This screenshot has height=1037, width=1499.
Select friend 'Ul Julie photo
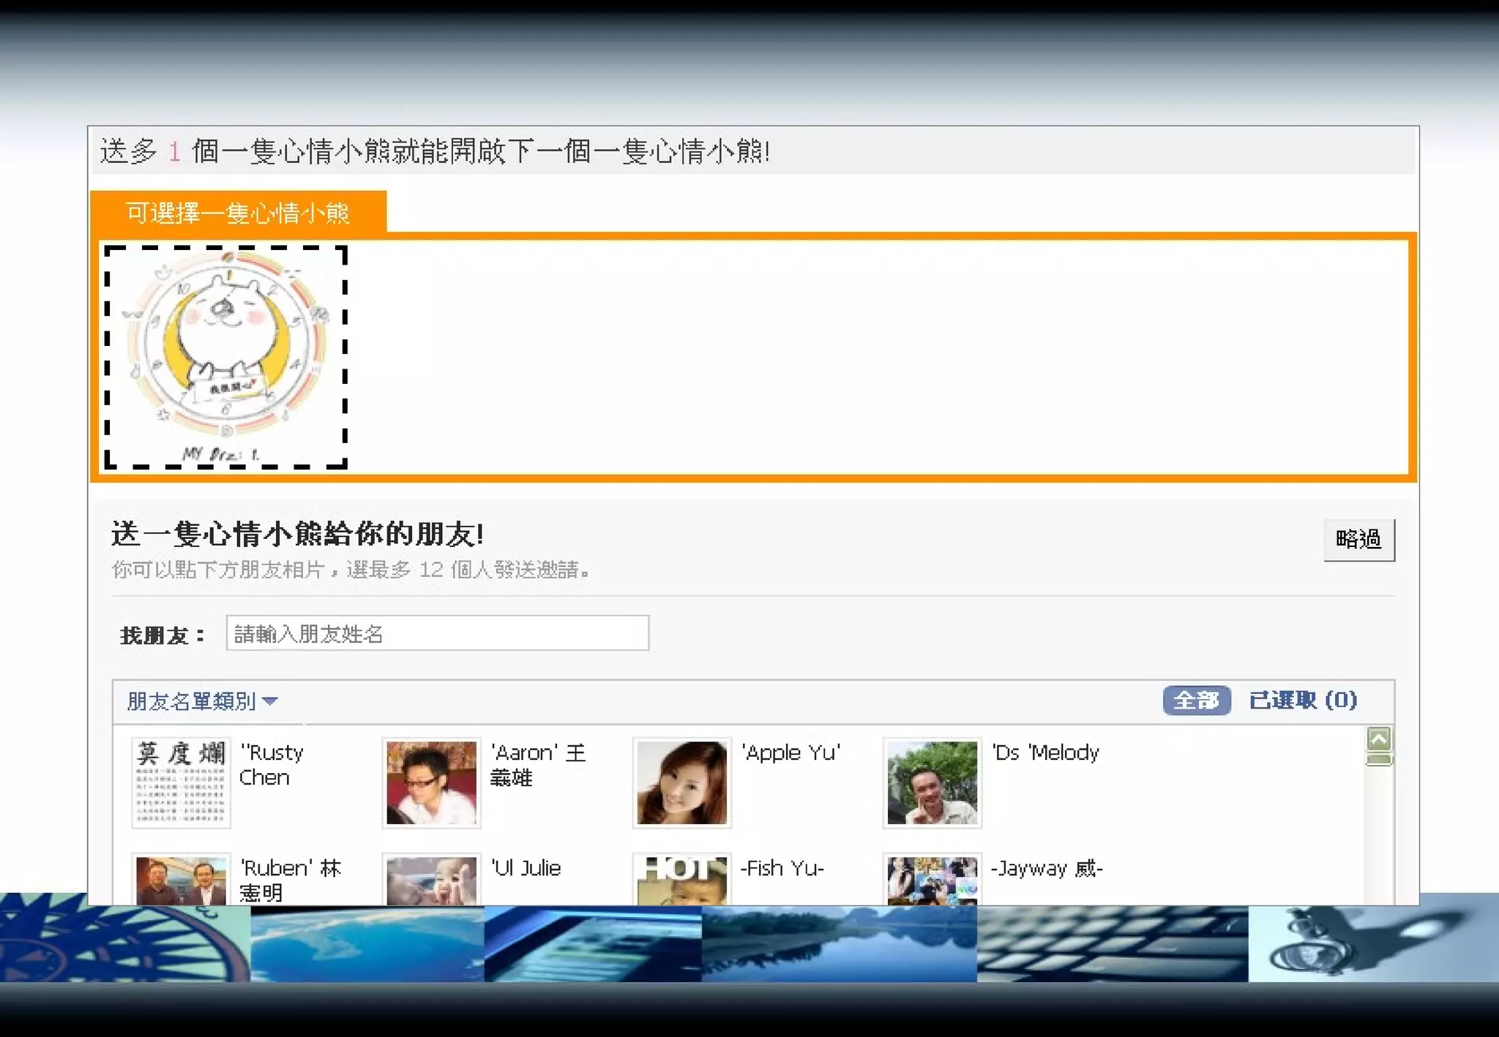(431, 880)
